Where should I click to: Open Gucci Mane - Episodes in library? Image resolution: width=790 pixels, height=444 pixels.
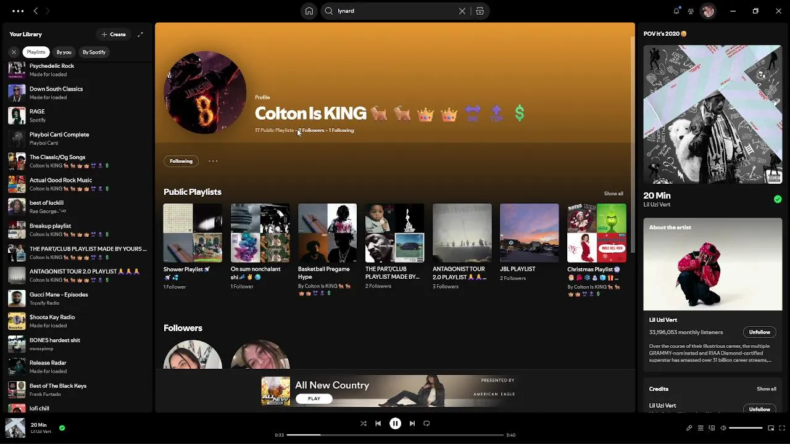point(77,298)
